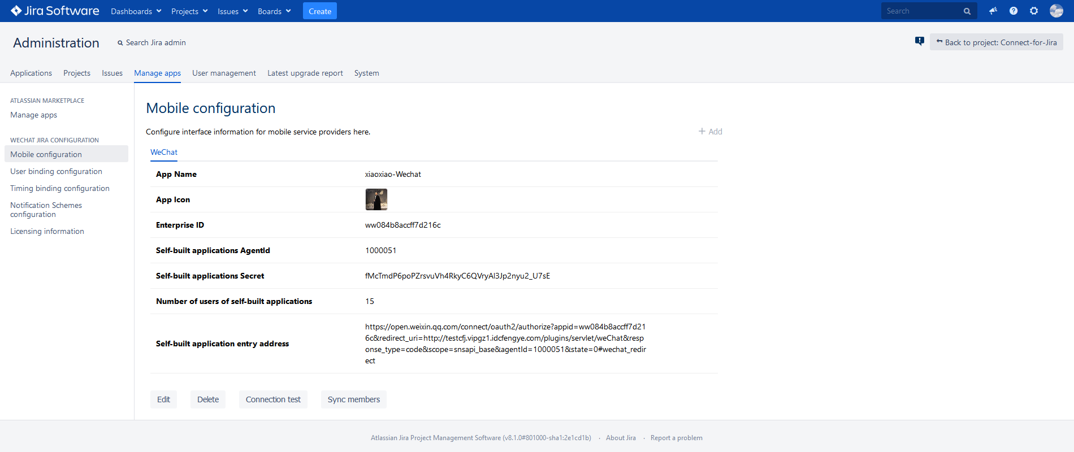Open the Latest upgrade report tab

[x=305, y=73]
